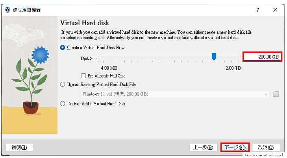Viewport: 287px width, 158px height.
Task: Expand the Windows 11.vdi disk dropdown
Action: point(175,94)
